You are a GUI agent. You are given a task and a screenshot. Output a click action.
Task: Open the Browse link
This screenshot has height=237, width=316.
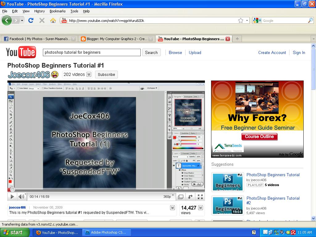[175, 52]
